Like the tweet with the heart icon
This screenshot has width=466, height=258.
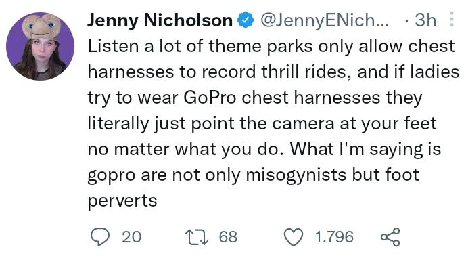(294, 237)
